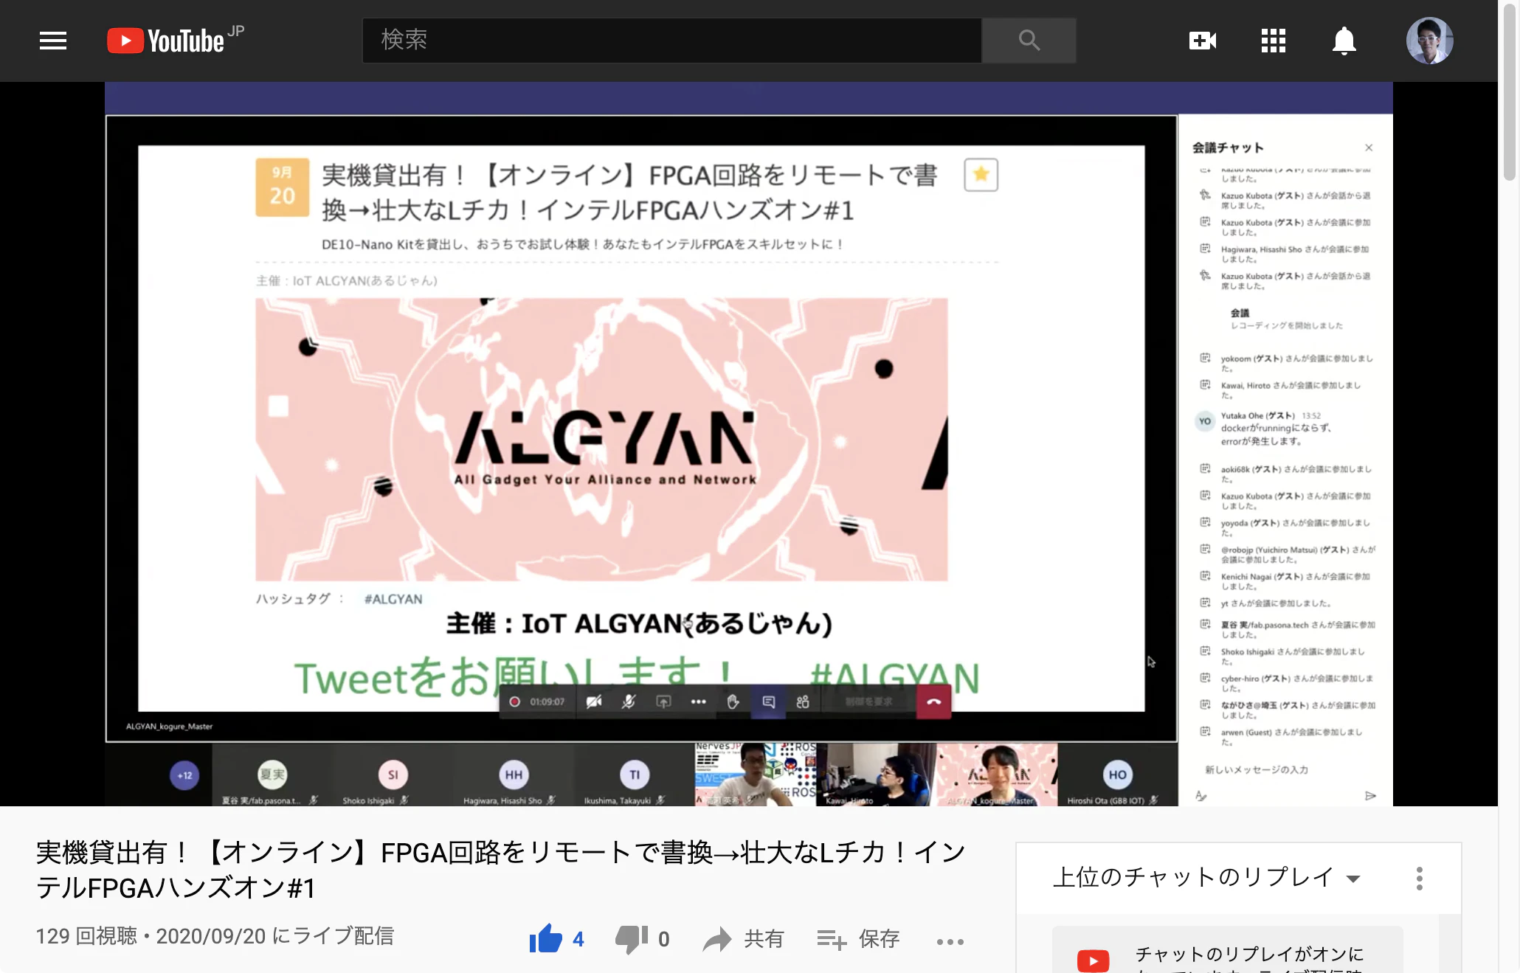Open the account avatar menu

(1429, 41)
